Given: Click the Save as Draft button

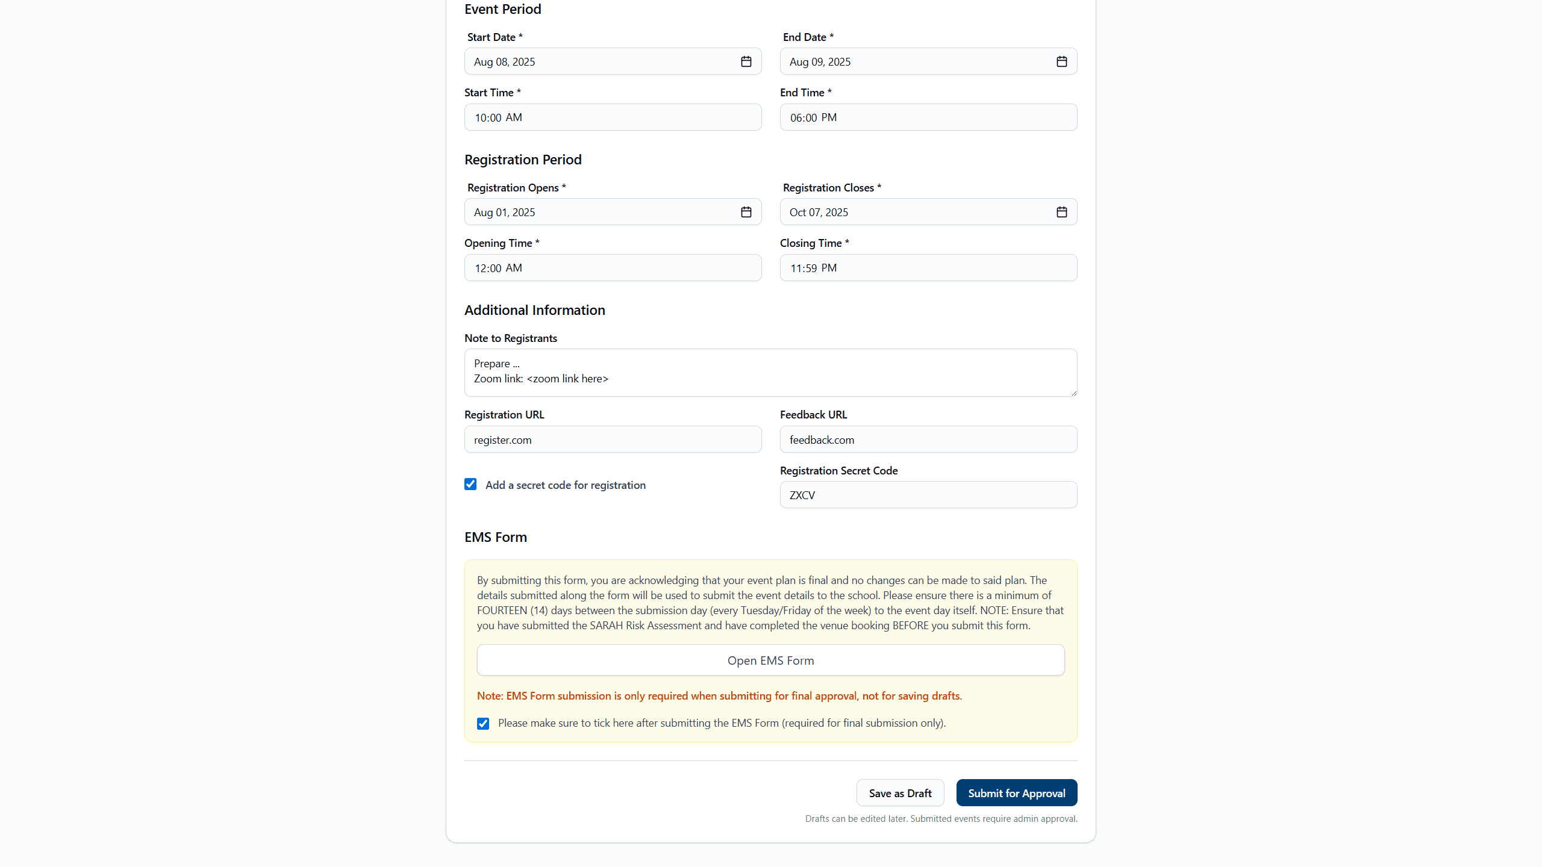Looking at the screenshot, I should (x=900, y=793).
